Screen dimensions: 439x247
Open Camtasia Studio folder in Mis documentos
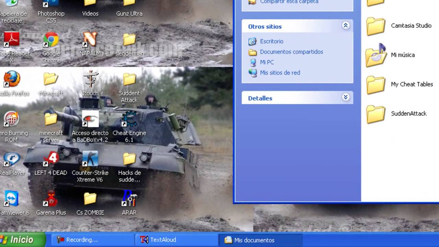pos(399,26)
